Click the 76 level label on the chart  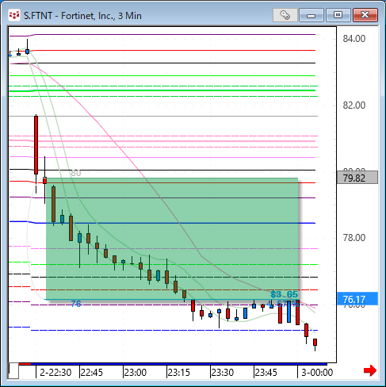(76, 304)
